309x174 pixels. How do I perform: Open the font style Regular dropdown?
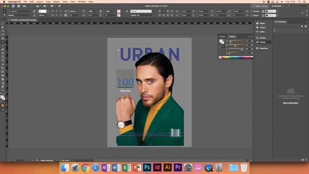coord(30,15)
